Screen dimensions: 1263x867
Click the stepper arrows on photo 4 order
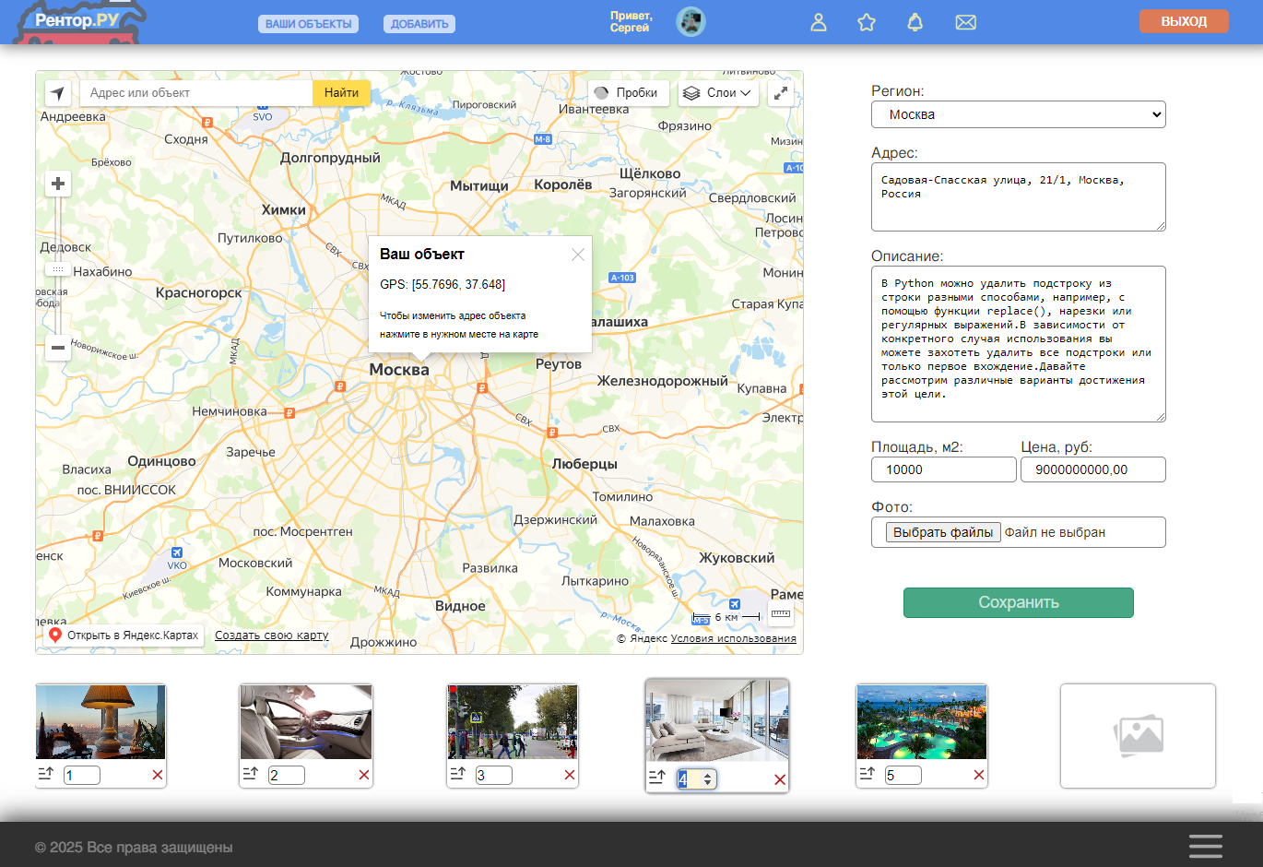click(708, 779)
